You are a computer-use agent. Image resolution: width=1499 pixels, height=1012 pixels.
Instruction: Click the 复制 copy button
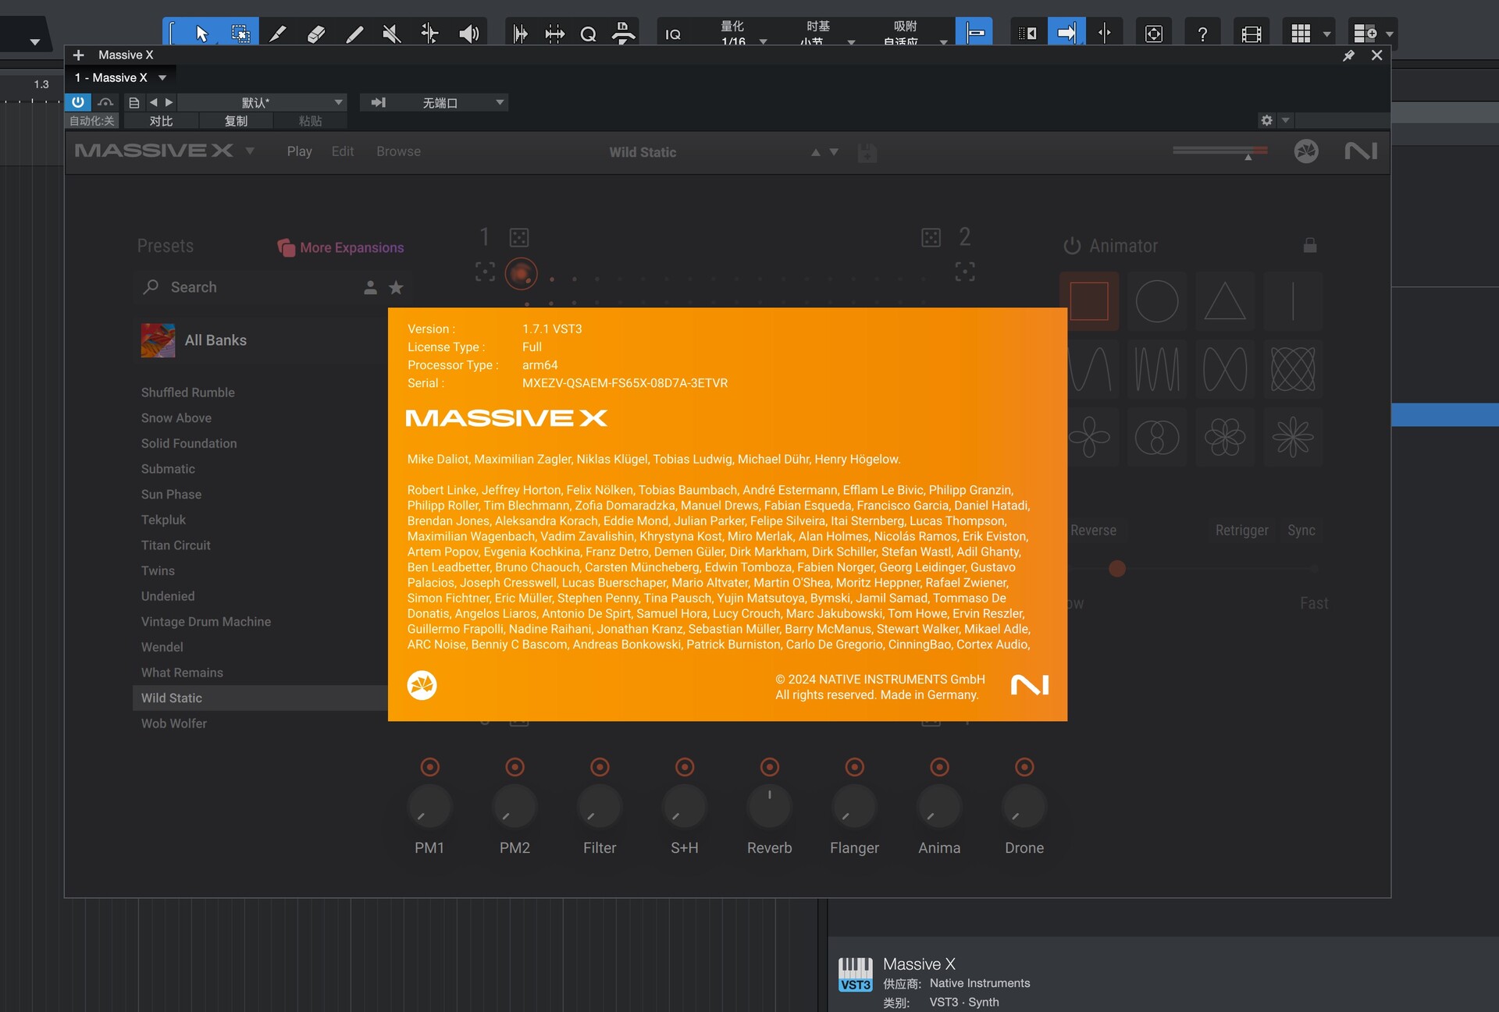pos(236,121)
